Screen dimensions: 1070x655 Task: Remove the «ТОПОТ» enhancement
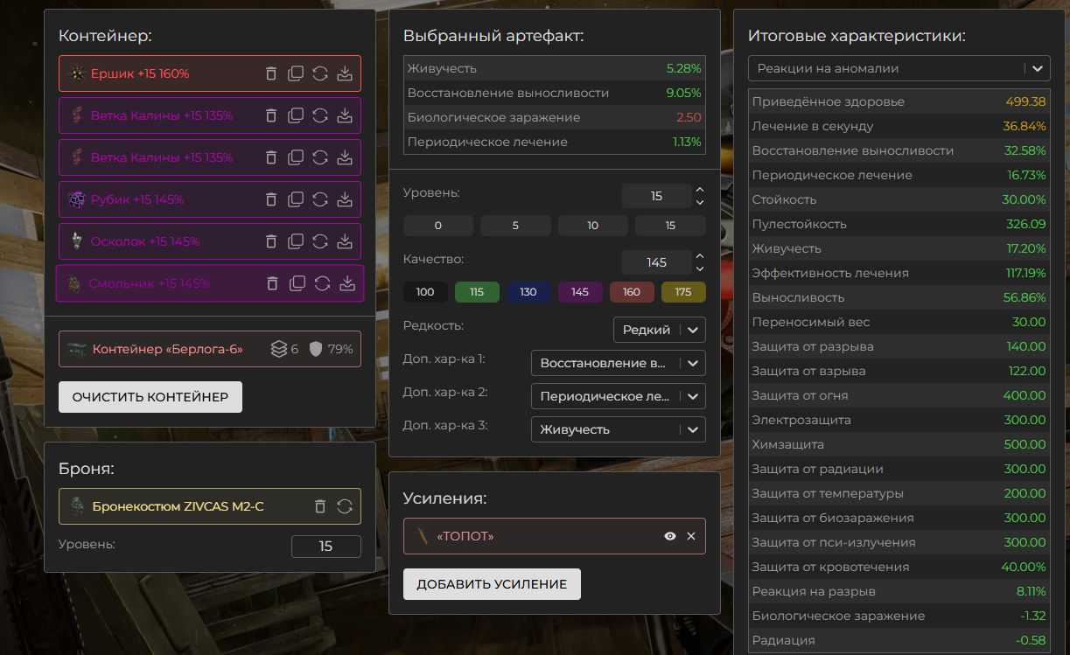[x=691, y=536]
